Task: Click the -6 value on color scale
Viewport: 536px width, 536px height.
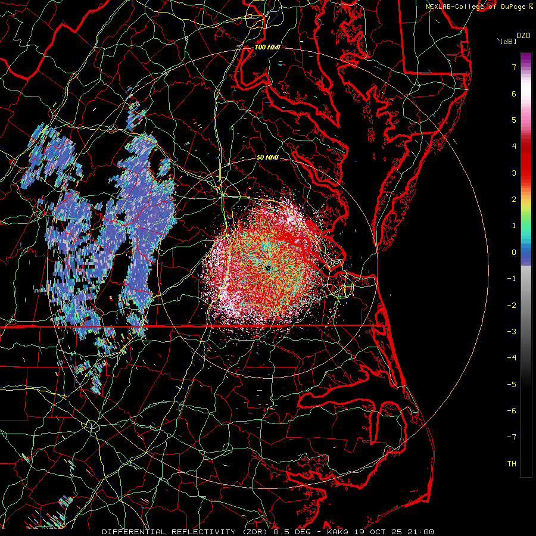Action: tap(512, 411)
